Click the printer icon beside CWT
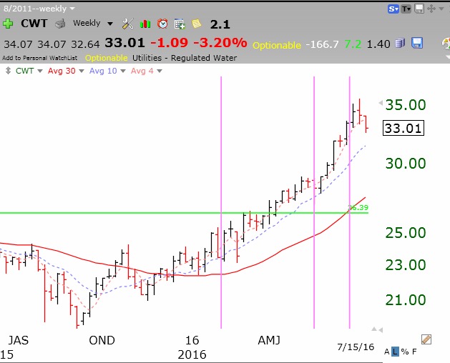Image resolution: width=450 pixels, height=363 pixels. [x=61, y=24]
